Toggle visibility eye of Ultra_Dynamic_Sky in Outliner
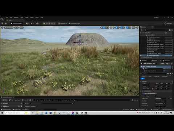 click(141, 55)
